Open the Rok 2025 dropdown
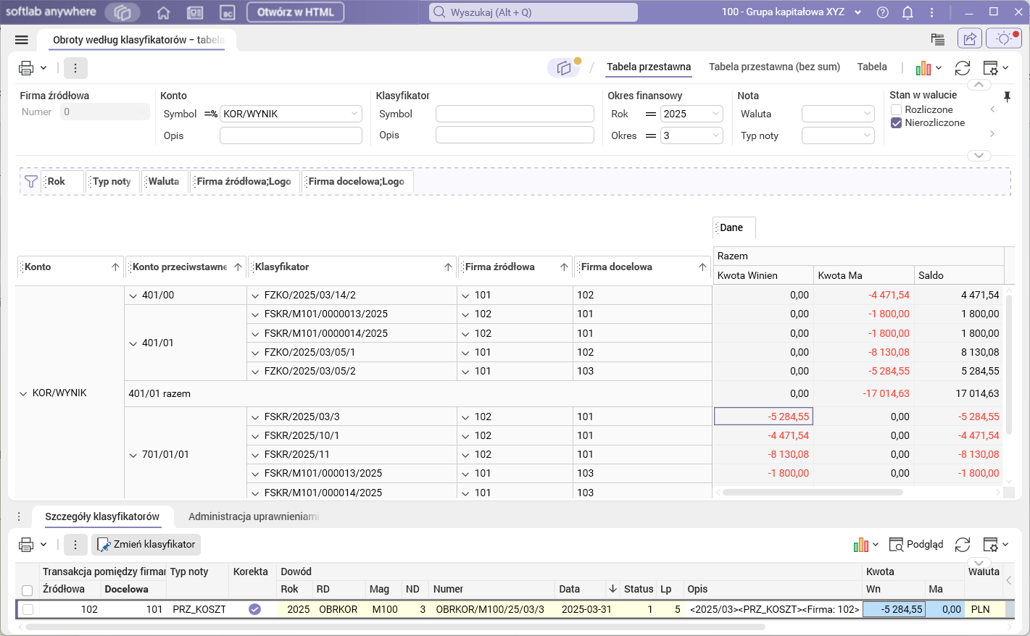The width and height of the screenshot is (1030, 636). [x=715, y=114]
